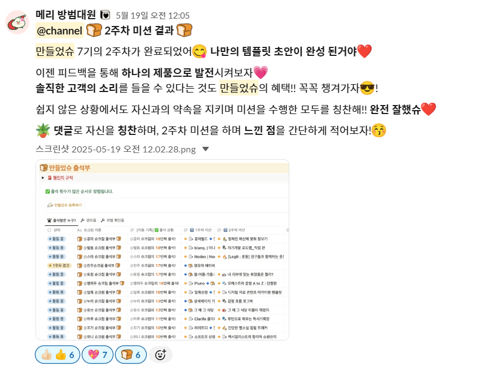Click the 만들었슈 등록하기 button in the image
The height and width of the screenshot is (367, 489).
pyautogui.click(x=65, y=205)
